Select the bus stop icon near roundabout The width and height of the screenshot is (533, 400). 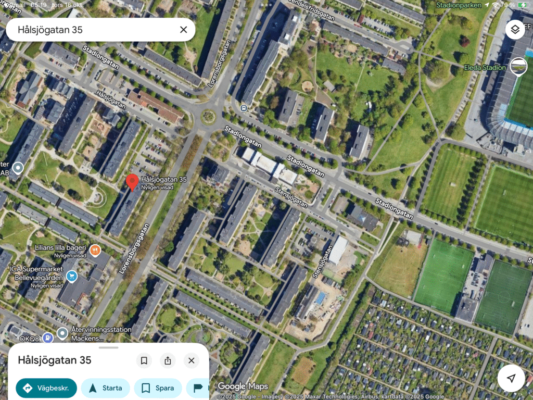click(x=244, y=108)
